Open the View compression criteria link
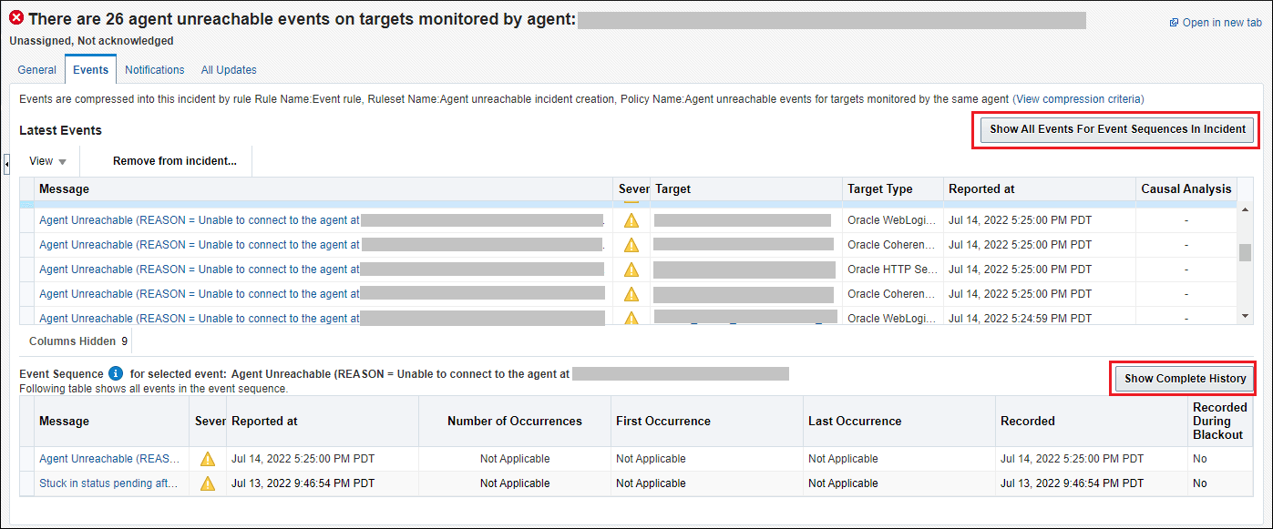This screenshot has height=529, width=1273. click(1078, 99)
